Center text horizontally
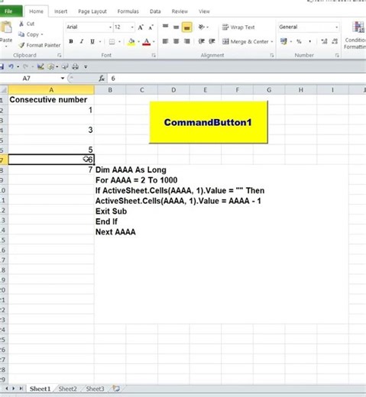Viewport: 366px width, 397px height. click(x=176, y=41)
